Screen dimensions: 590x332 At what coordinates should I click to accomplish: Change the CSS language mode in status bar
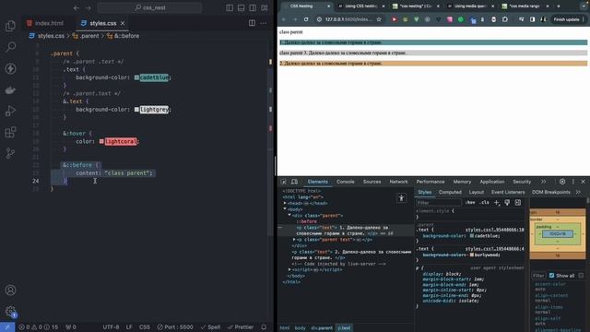(x=145, y=327)
